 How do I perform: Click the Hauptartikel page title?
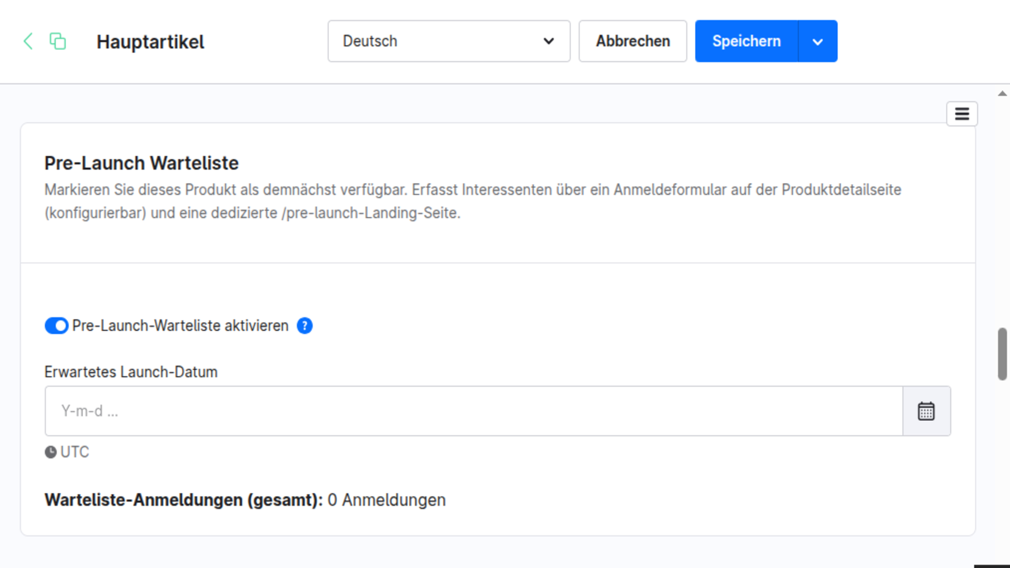(x=150, y=42)
